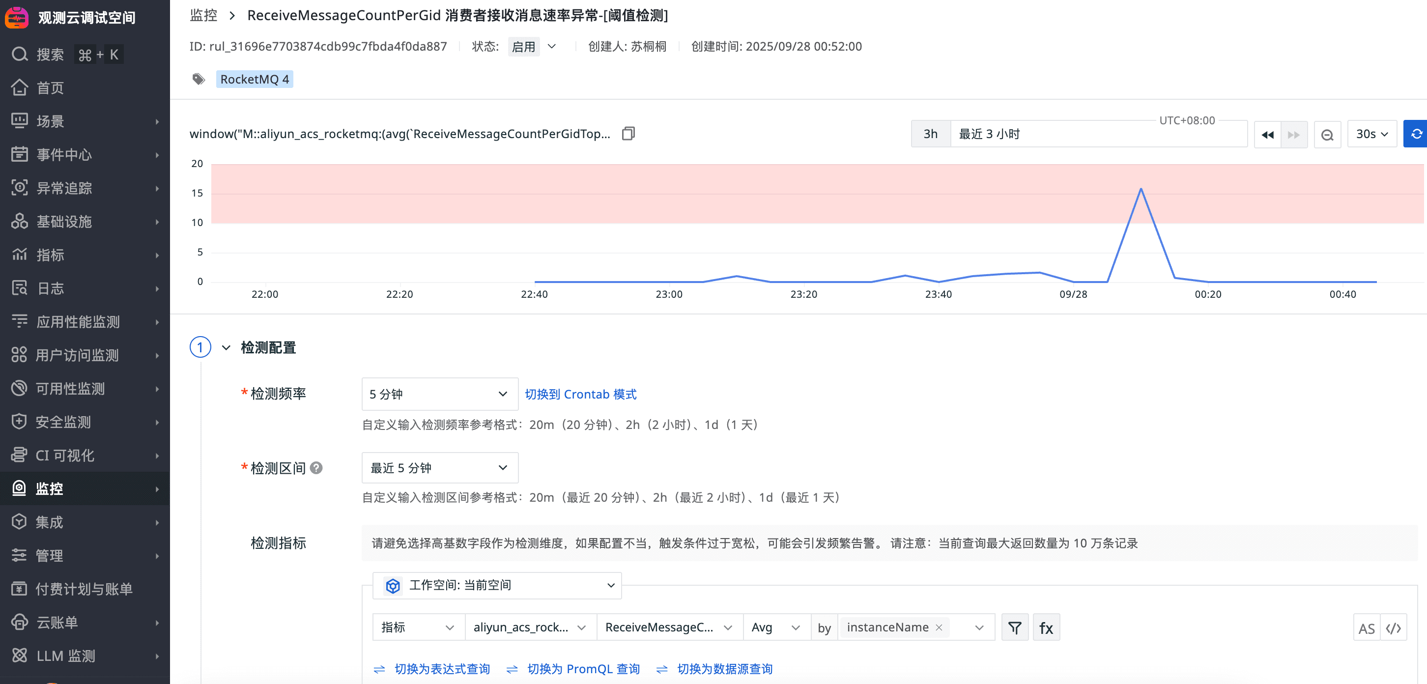Click the AS alias button

[x=1366, y=628]
